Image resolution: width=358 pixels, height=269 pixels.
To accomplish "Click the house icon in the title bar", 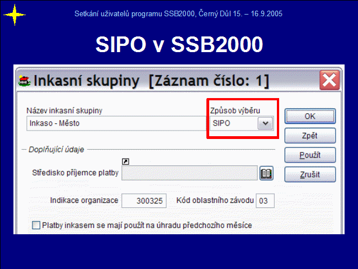I will click(25, 81).
